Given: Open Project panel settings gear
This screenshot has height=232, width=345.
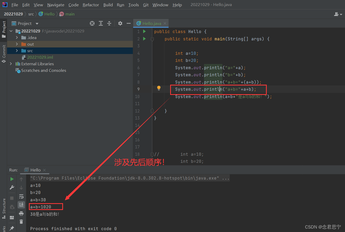Looking at the screenshot, I should click(x=120, y=23).
